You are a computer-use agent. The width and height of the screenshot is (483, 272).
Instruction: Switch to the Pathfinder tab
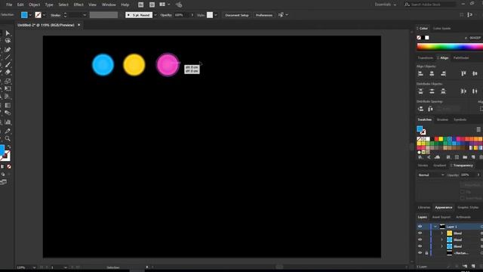point(461,57)
